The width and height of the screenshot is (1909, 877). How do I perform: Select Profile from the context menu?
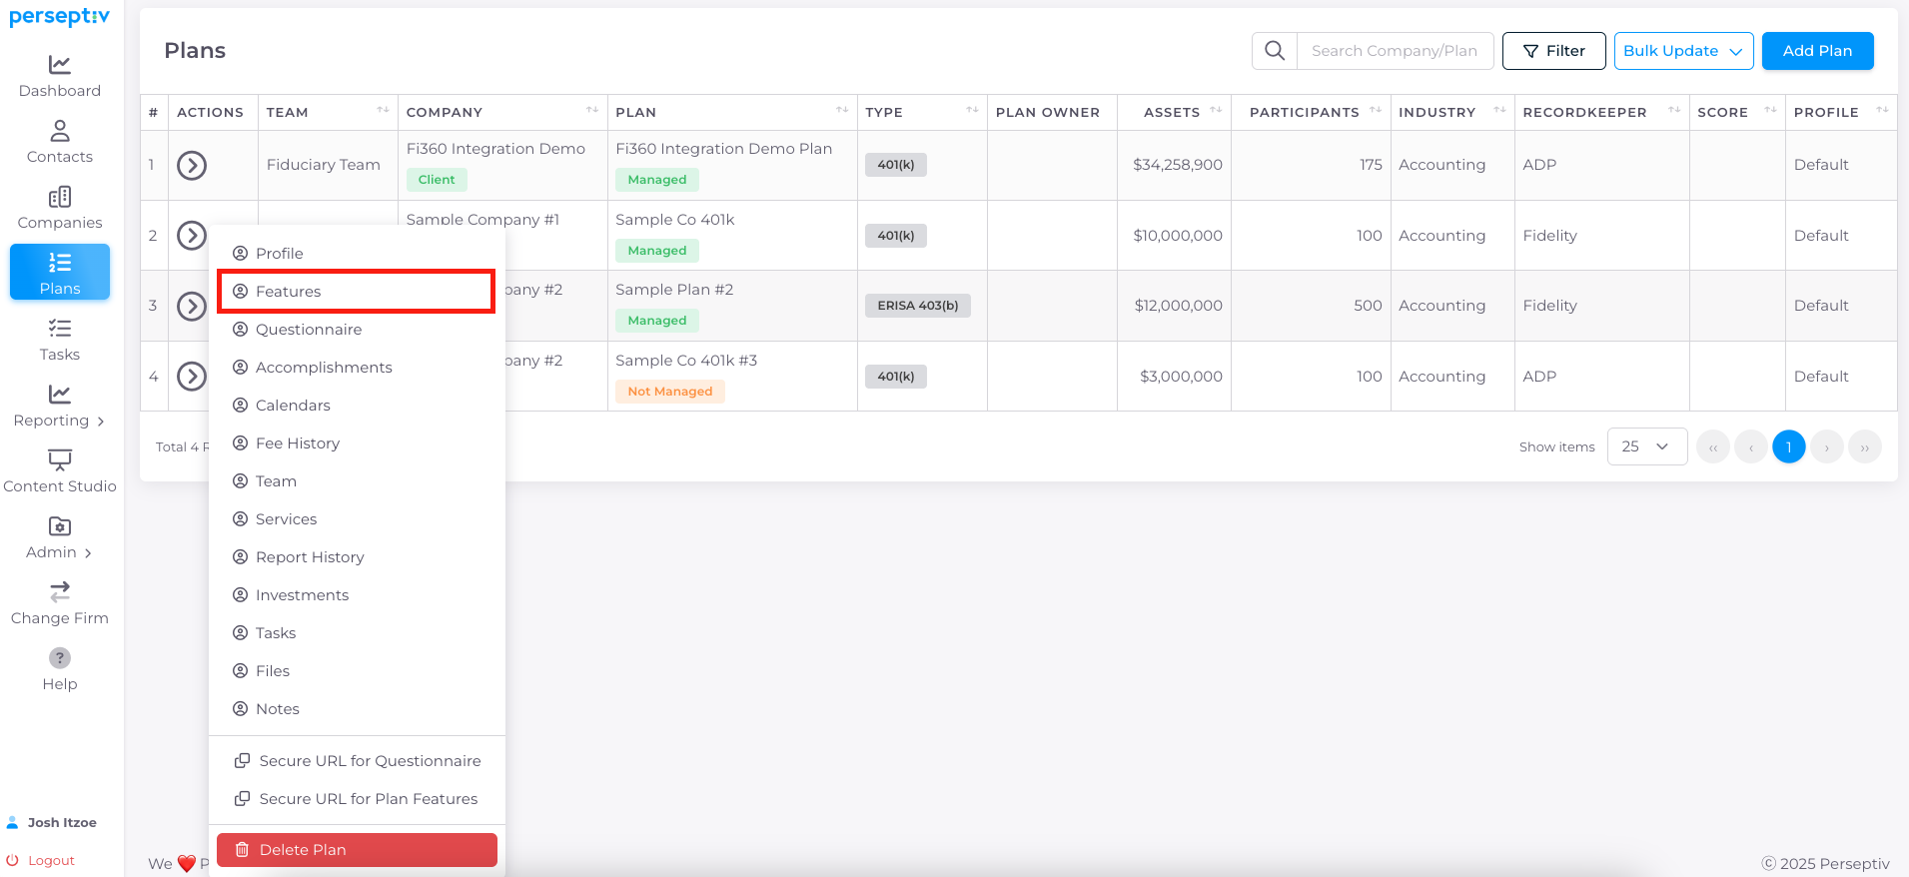(357, 254)
